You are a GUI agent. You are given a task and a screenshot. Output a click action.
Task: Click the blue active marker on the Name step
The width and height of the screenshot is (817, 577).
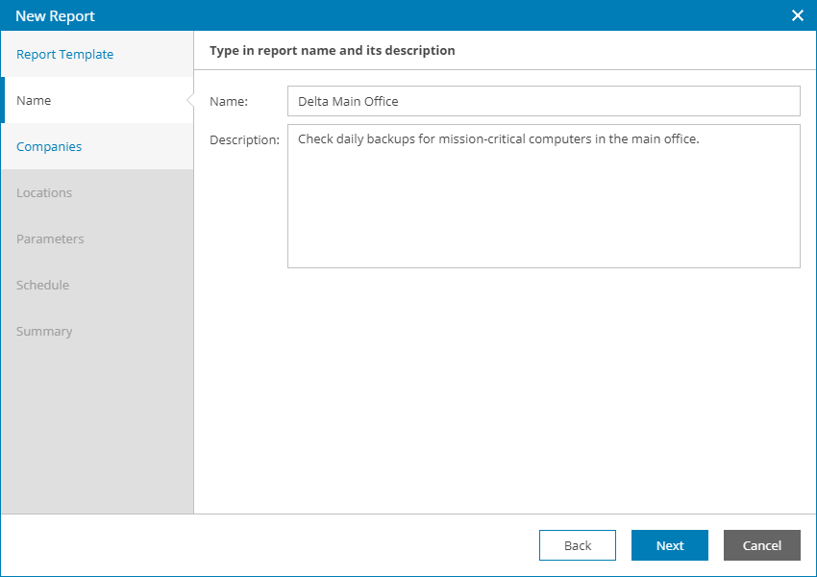point(3,100)
